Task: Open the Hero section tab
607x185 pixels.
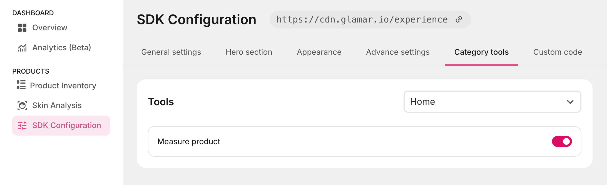Action: [249, 52]
